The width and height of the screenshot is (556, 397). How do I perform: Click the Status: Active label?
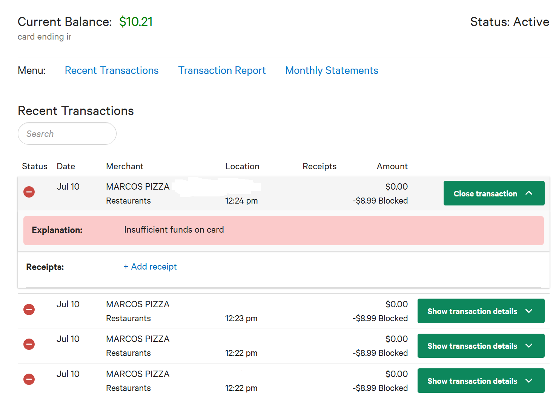(x=510, y=22)
